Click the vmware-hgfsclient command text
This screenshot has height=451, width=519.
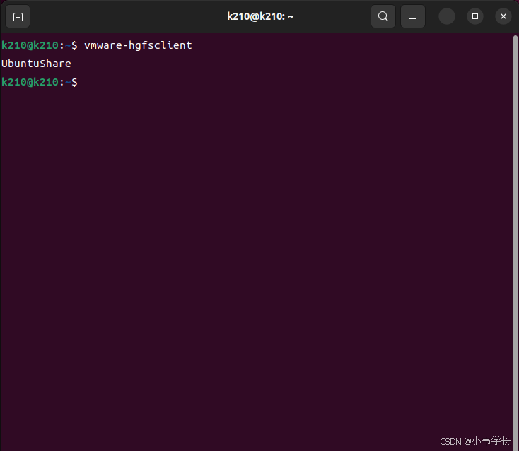pyautogui.click(x=138, y=45)
